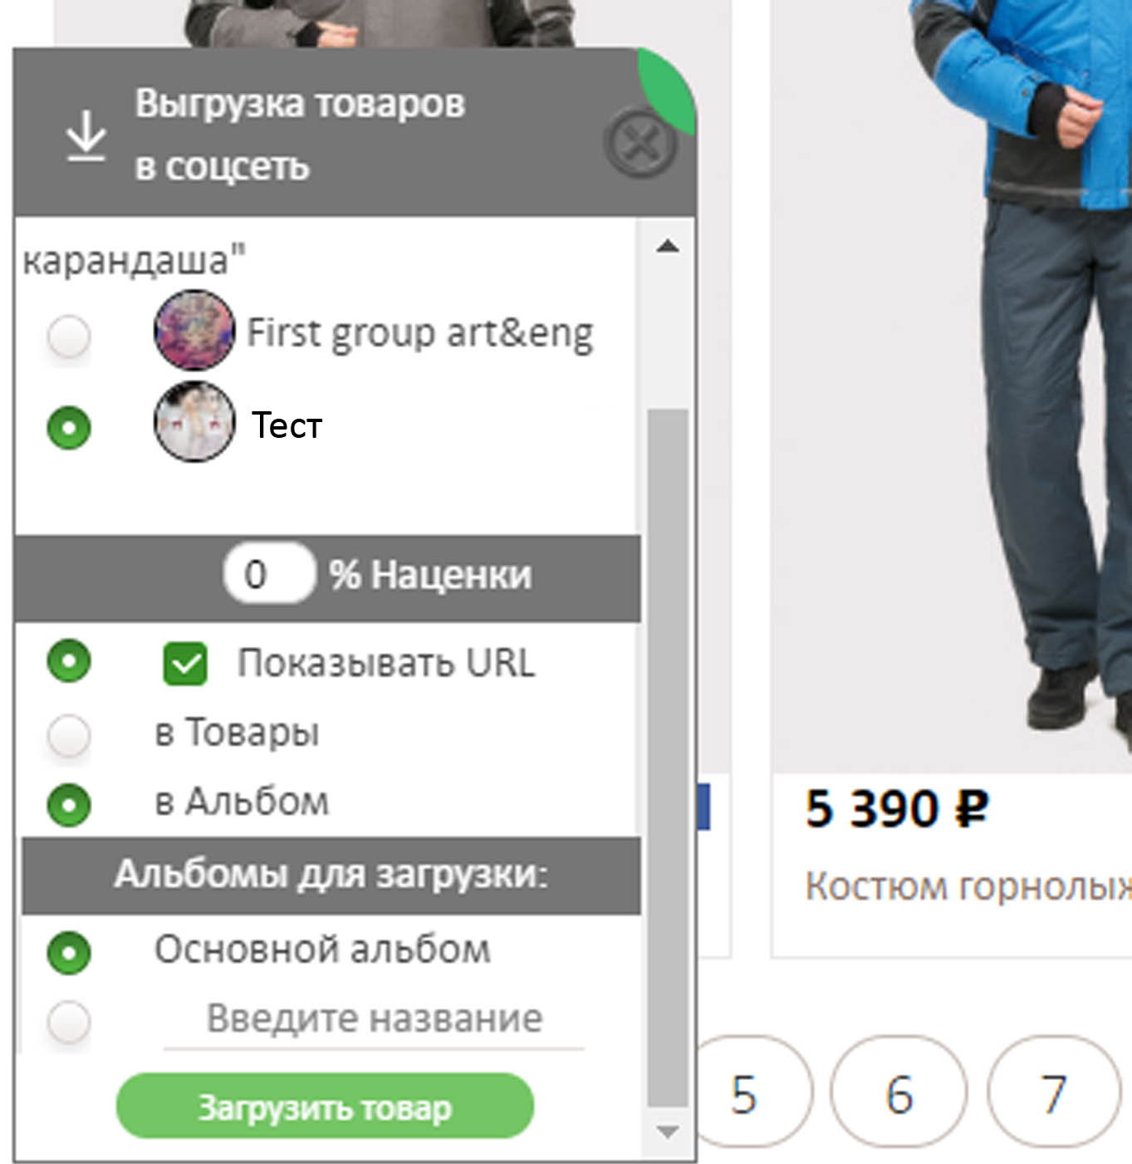Select the radio button beside Показывать URL
The width and height of the screenshot is (1132, 1164).
pyautogui.click(x=69, y=661)
